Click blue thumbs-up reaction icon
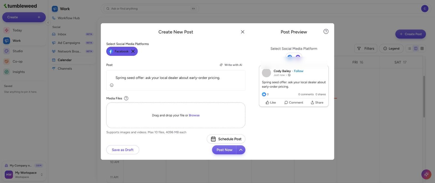Image resolution: width=435 pixels, height=183 pixels. click(x=264, y=94)
